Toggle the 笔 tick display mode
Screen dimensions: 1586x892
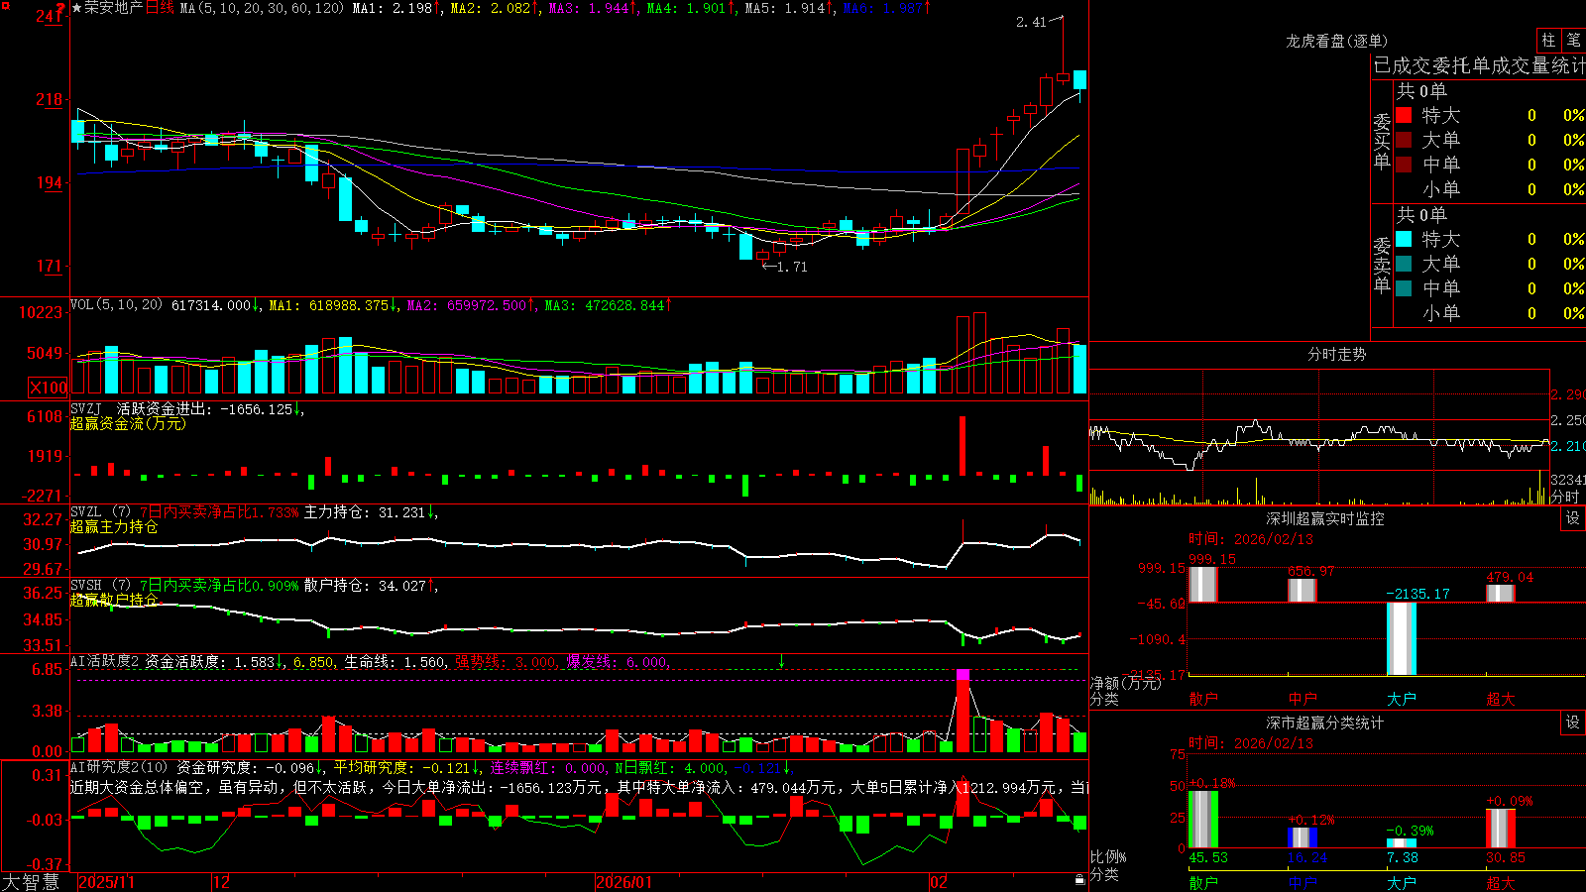pyautogui.click(x=1573, y=40)
